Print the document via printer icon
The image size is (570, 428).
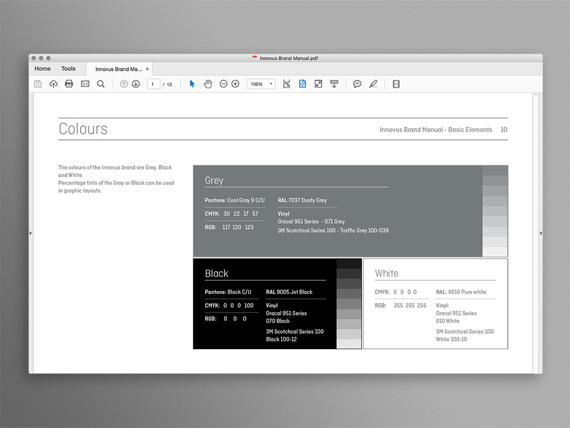(69, 84)
